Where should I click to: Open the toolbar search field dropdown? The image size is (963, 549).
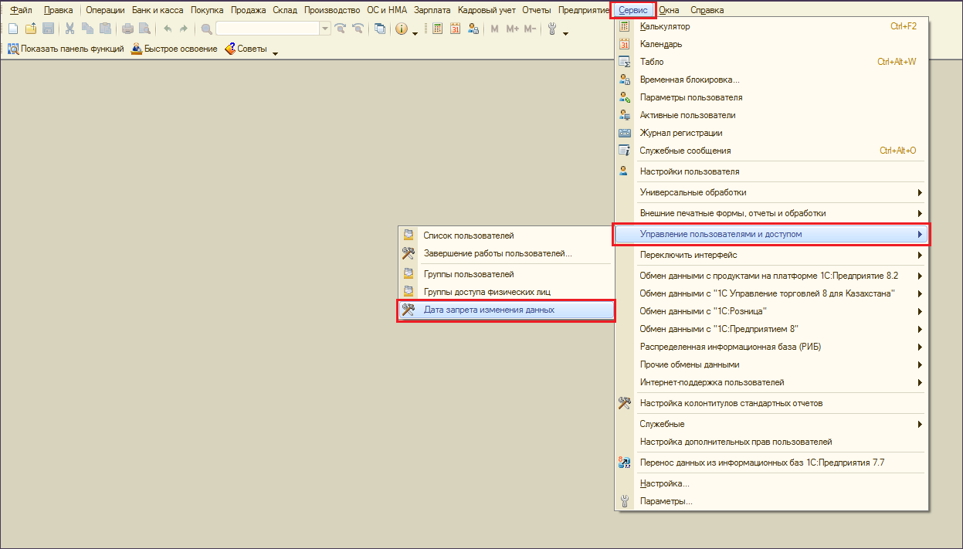(x=325, y=29)
